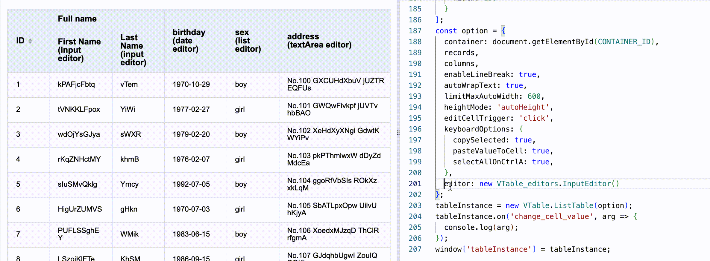Click code line number 201
This screenshot has height=261, width=710.
pyautogui.click(x=415, y=184)
